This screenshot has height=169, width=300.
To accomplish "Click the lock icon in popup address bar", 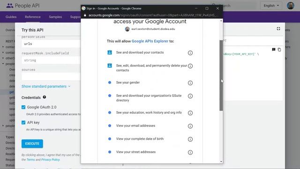I will 85,15.
